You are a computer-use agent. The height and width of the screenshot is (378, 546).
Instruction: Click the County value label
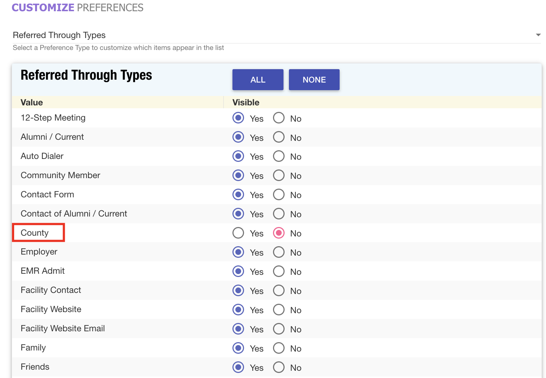[x=35, y=233]
